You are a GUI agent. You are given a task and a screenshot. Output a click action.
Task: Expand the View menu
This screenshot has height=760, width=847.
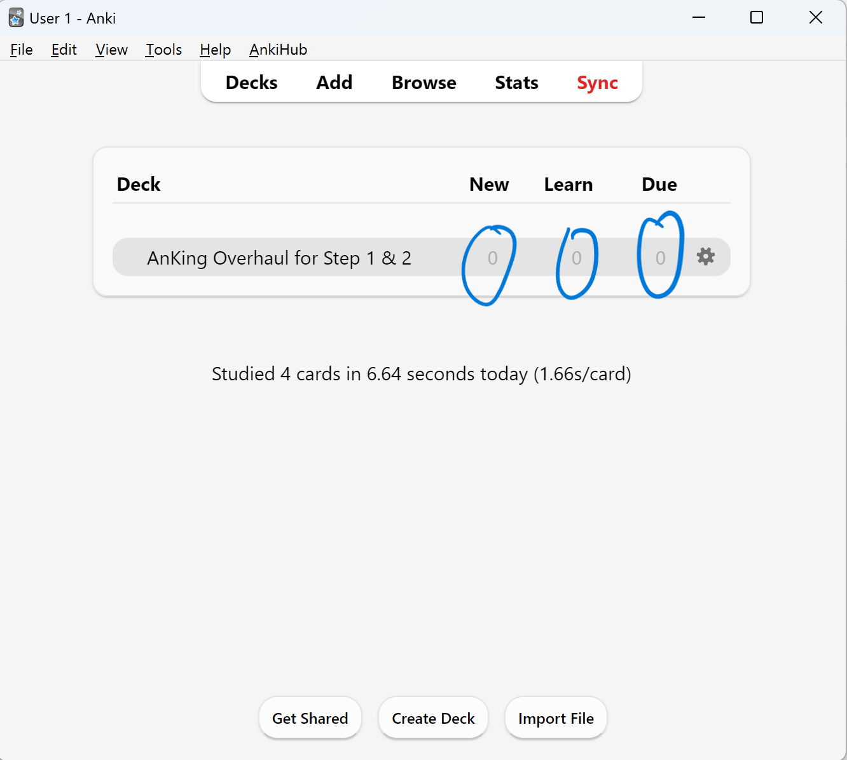[x=111, y=50]
